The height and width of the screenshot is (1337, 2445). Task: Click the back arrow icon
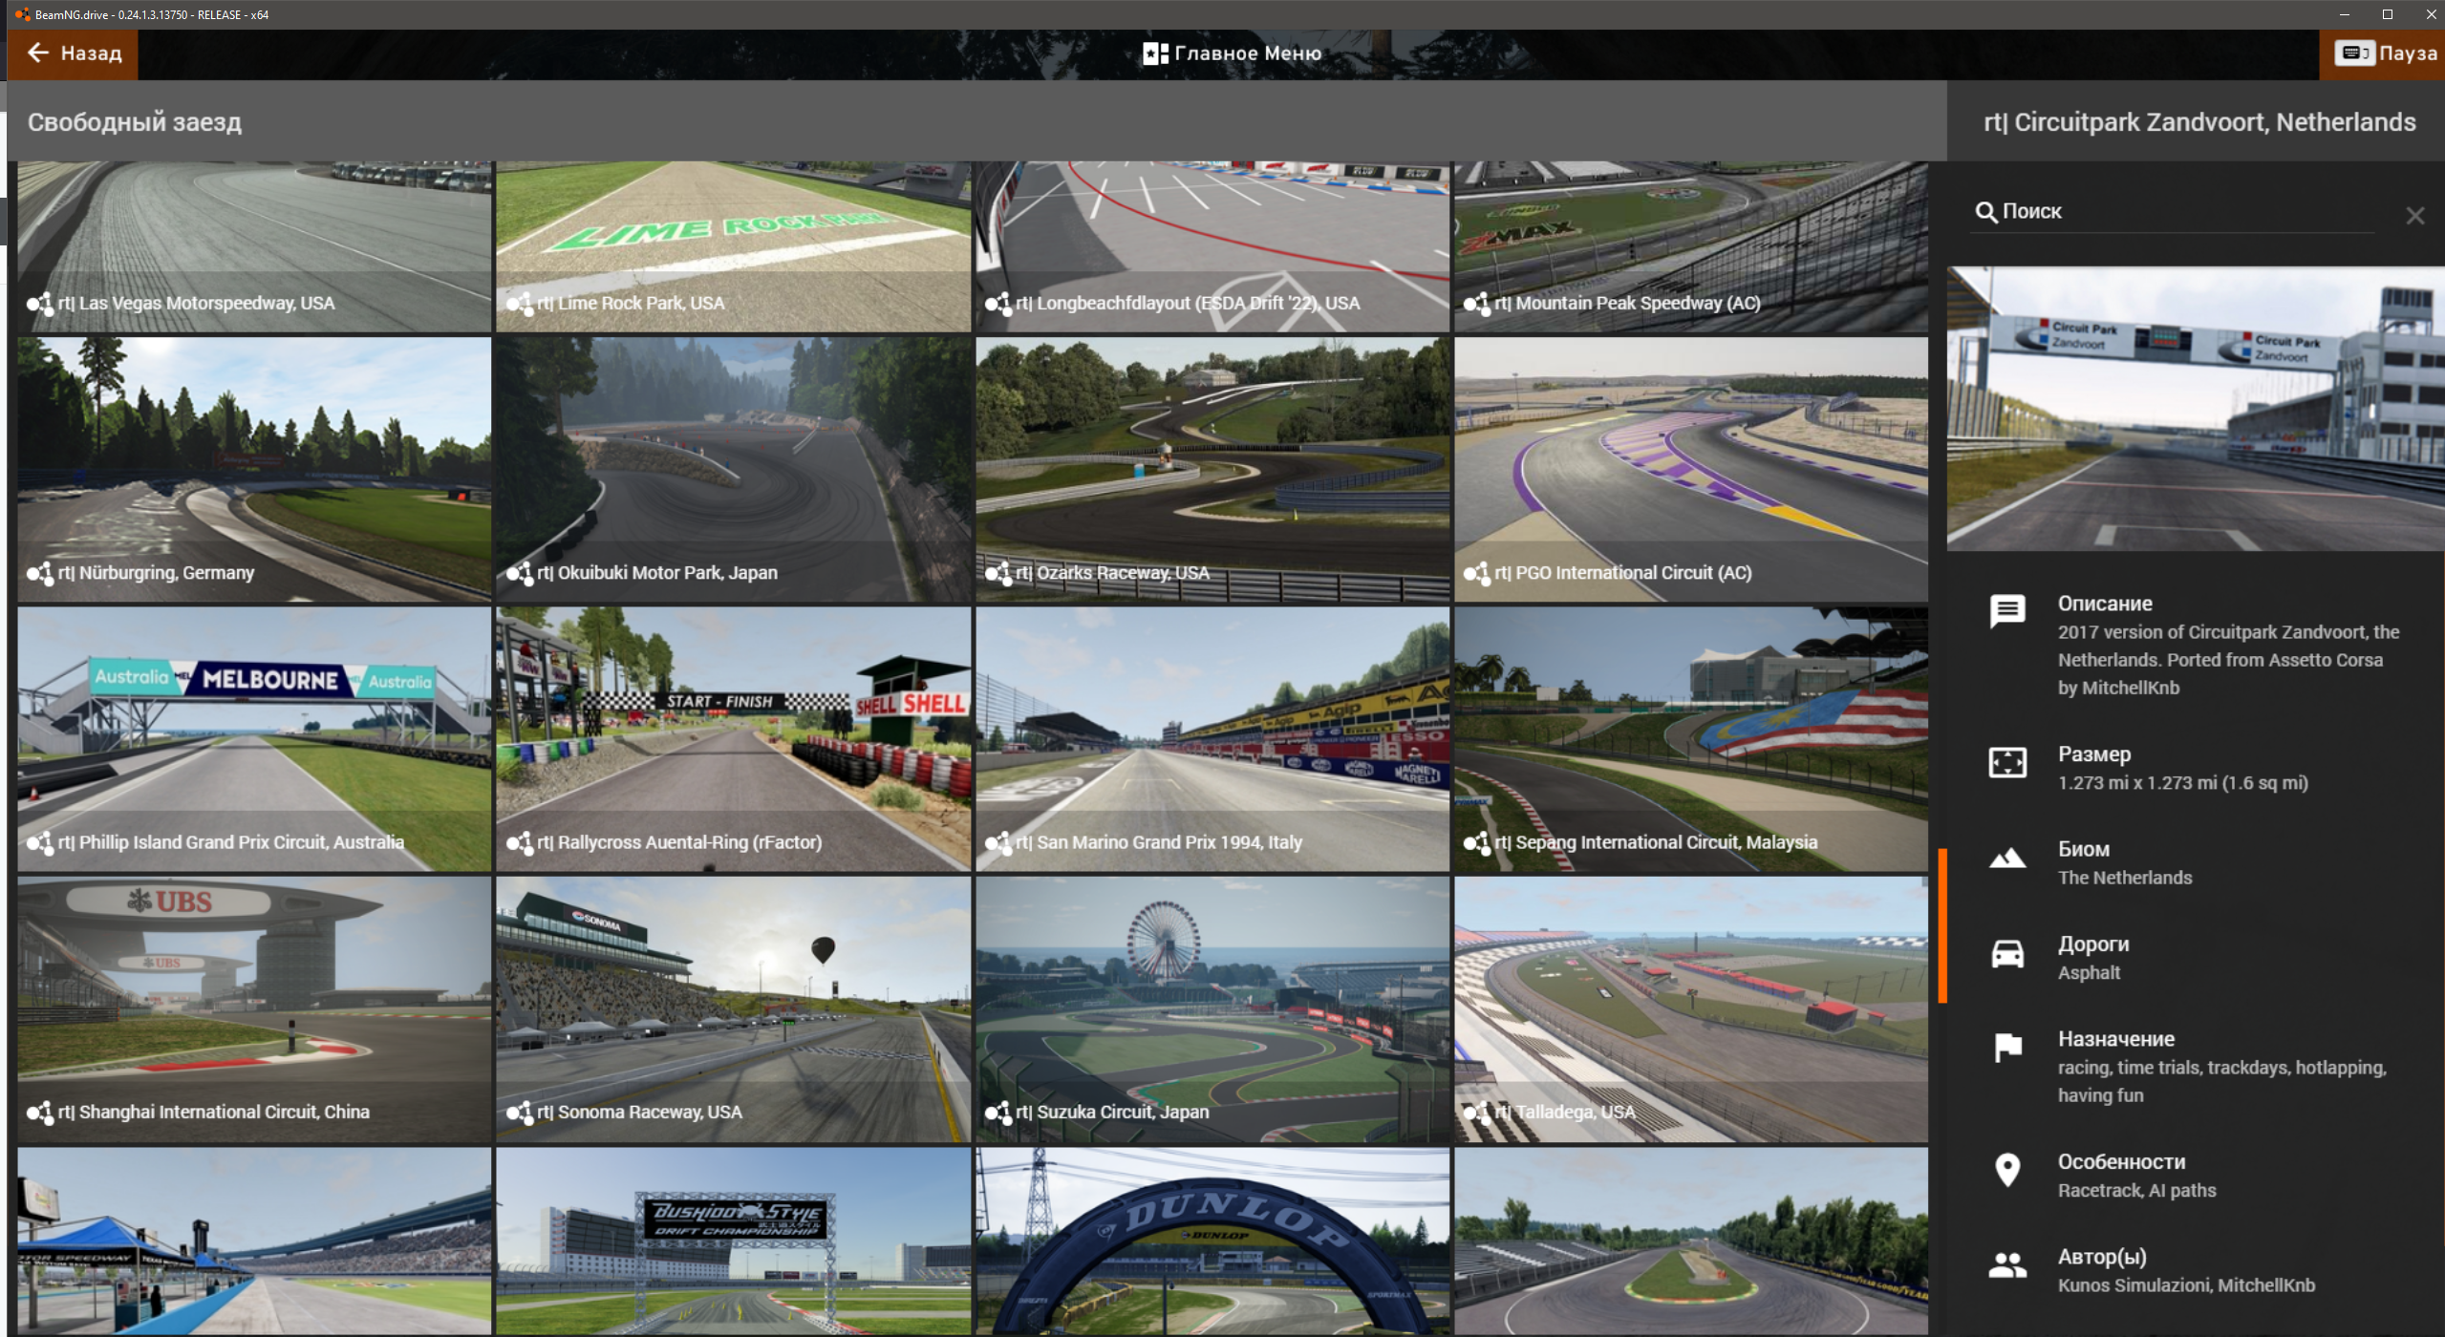click(x=37, y=53)
